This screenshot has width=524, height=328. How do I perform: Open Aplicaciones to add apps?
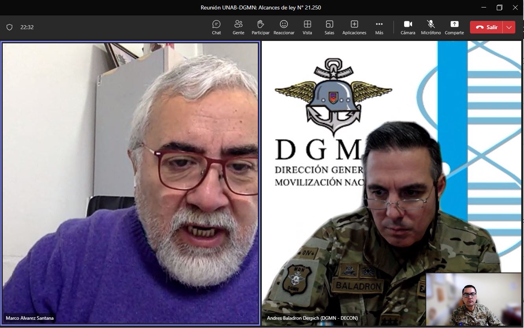coord(354,27)
